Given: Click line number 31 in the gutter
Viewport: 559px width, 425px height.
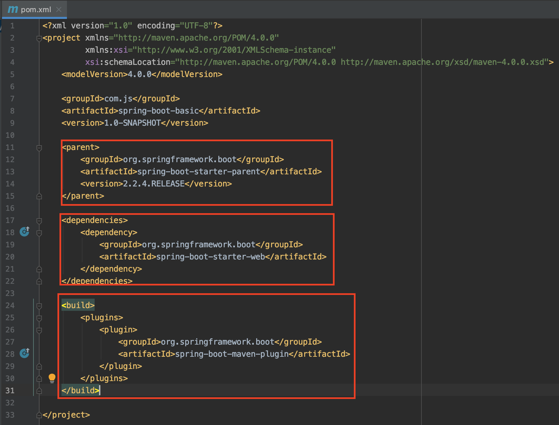Looking at the screenshot, I should click(10, 390).
